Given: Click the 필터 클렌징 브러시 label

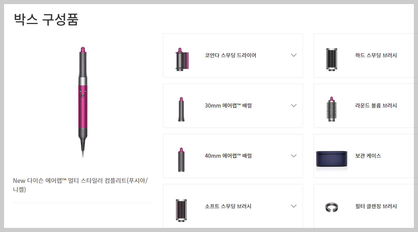Looking at the screenshot, I should [x=376, y=206].
